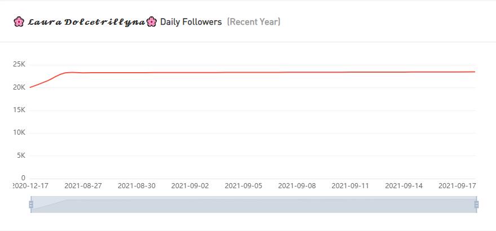Click the pink flower icon before Laura
Viewport: 496px width, 231px height.
(19, 22)
